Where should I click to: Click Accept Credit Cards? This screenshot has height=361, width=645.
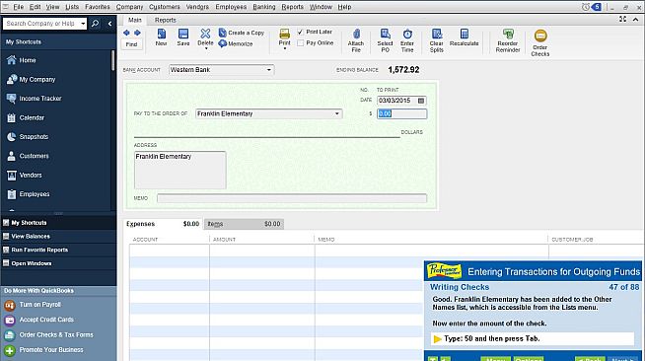click(39, 320)
